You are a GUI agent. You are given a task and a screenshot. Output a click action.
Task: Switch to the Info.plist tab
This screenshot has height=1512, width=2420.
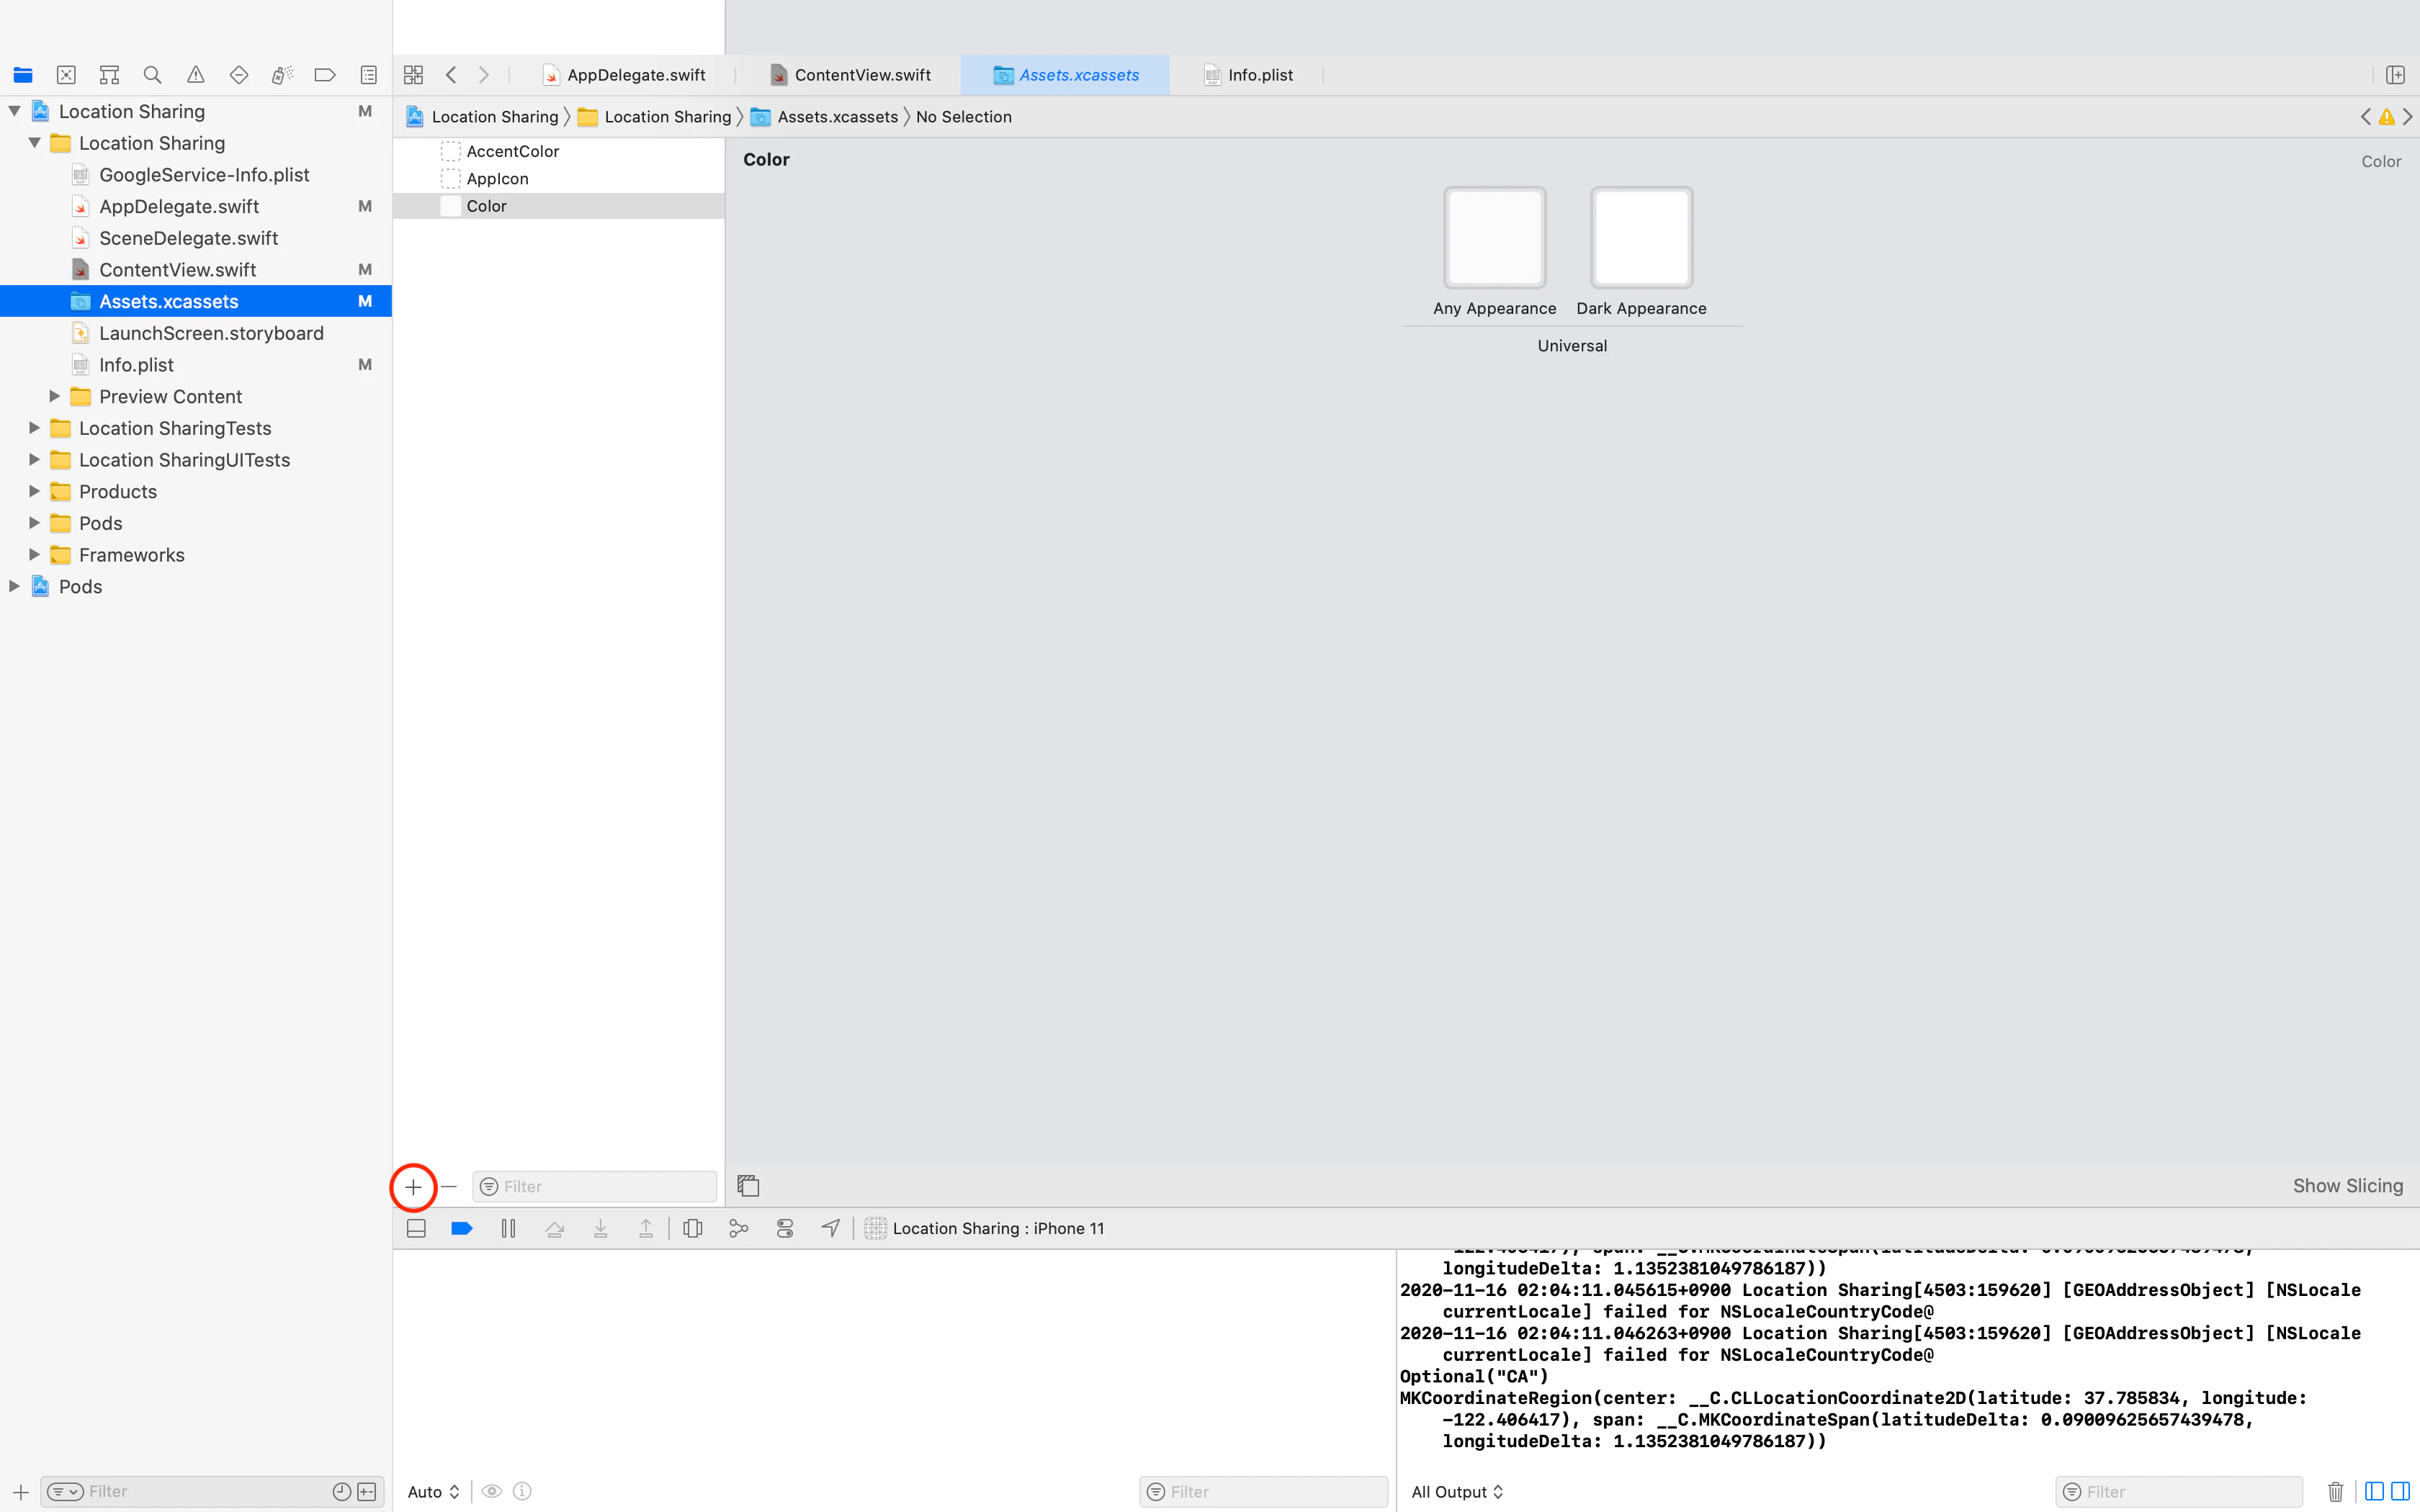click(x=1247, y=75)
